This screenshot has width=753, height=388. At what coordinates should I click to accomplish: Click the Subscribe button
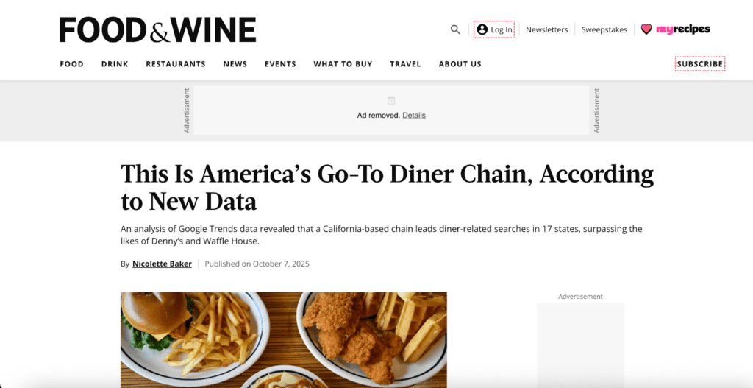point(700,64)
